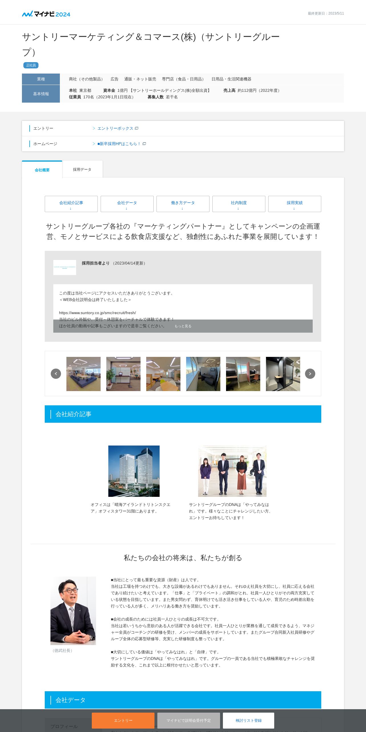Open the エントリーボックス link

coord(115,129)
